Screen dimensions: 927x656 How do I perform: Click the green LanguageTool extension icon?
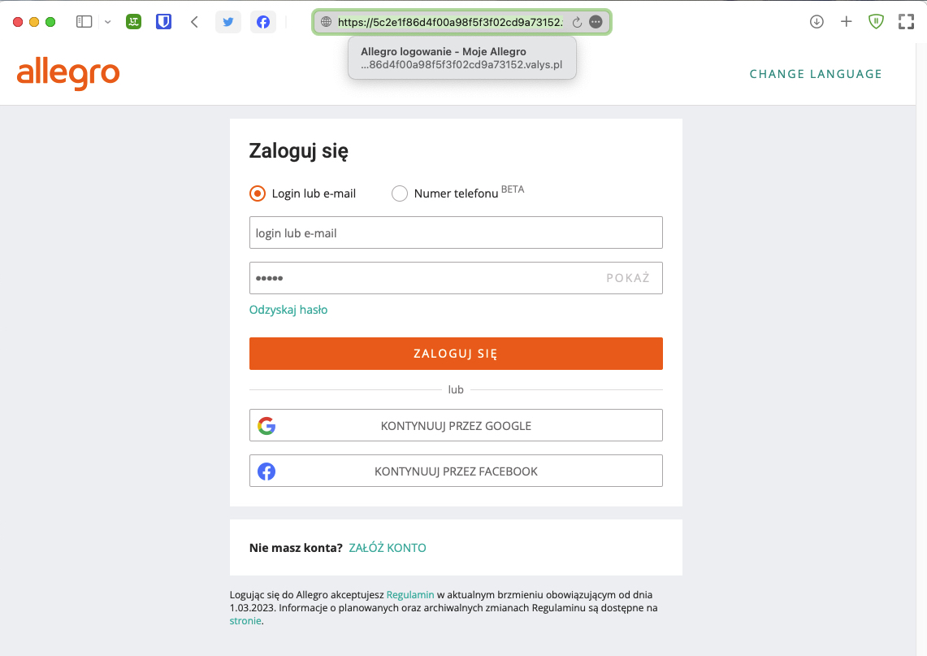click(134, 22)
